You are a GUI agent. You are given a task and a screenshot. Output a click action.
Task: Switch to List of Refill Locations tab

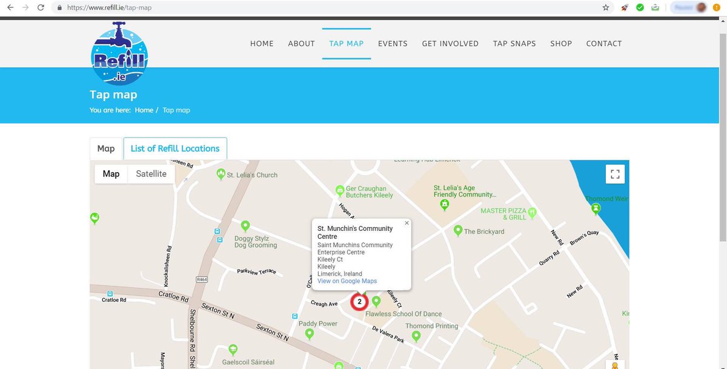click(x=175, y=148)
